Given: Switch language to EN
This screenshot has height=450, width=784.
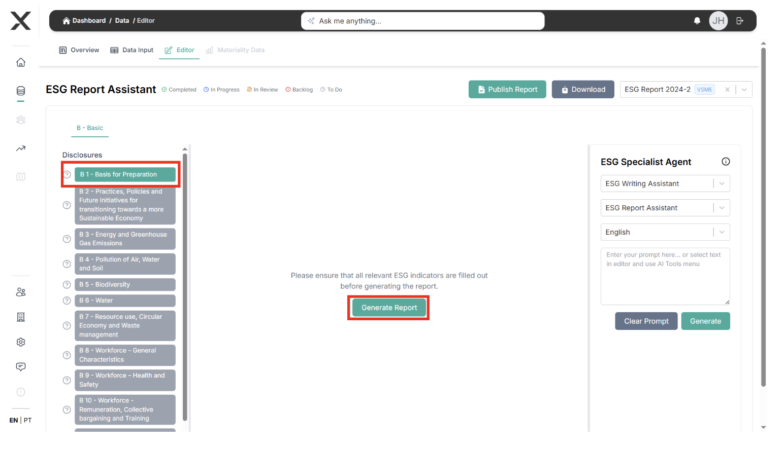Looking at the screenshot, I should 14,420.
